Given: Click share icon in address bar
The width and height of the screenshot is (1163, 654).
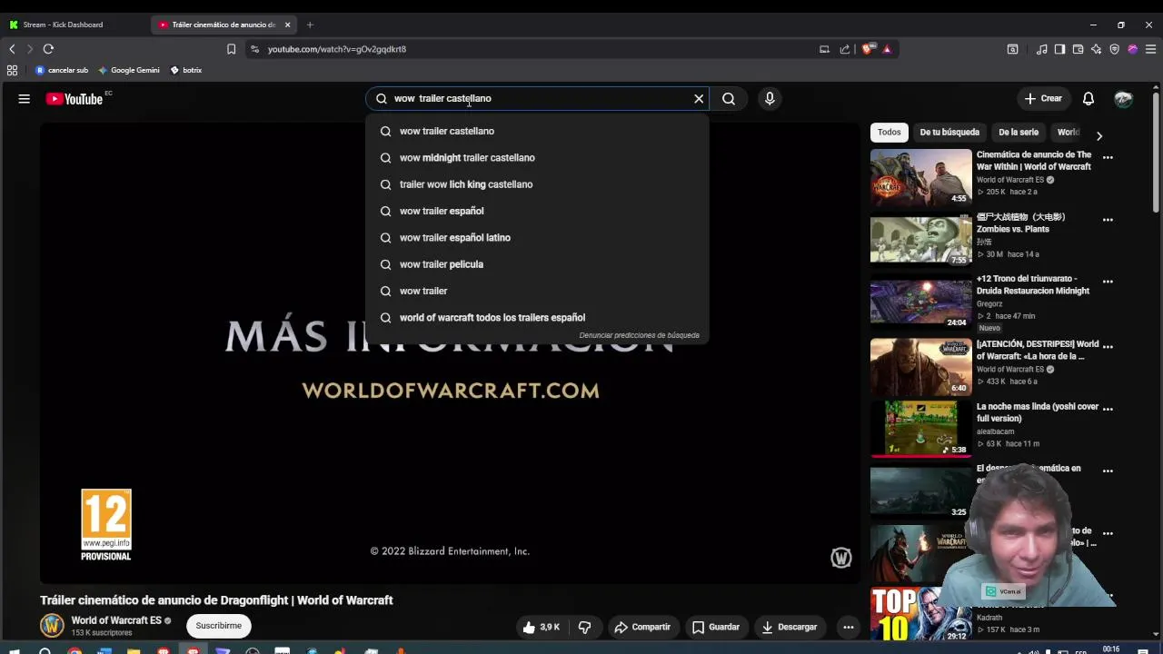Looking at the screenshot, I should (x=845, y=49).
